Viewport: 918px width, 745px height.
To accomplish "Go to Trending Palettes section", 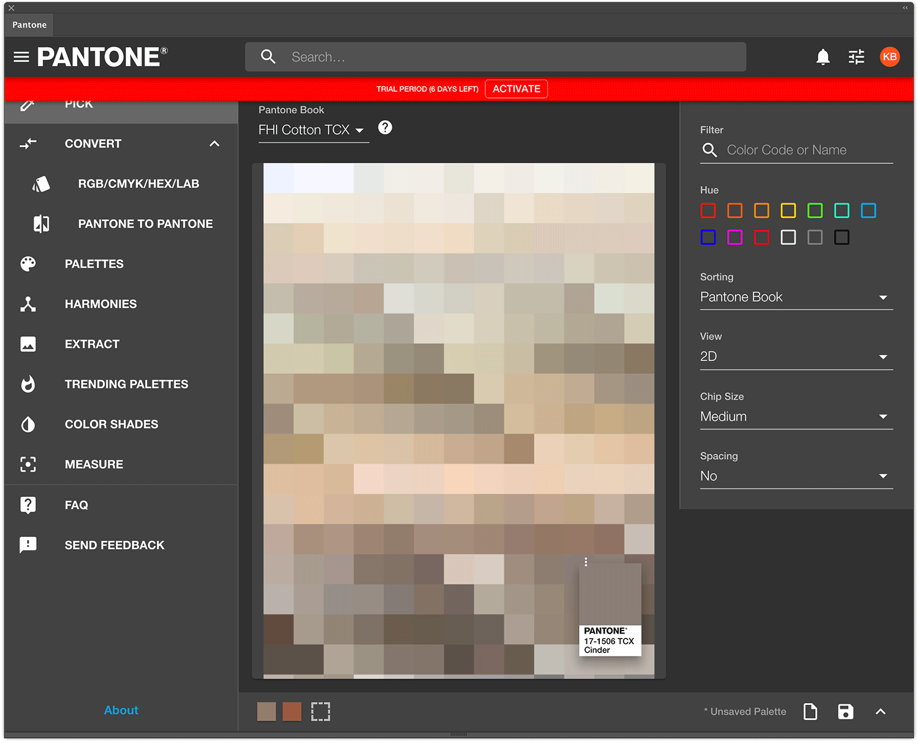I will coord(127,384).
